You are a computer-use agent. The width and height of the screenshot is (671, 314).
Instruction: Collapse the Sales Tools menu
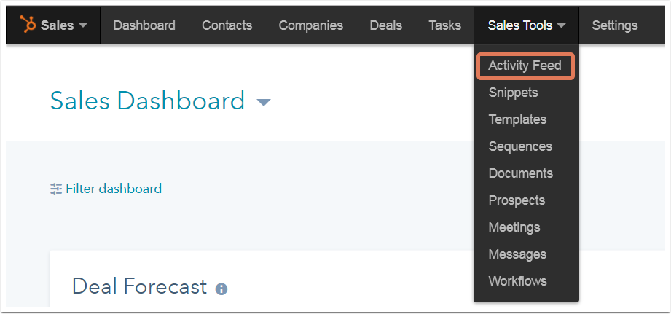[x=526, y=25]
